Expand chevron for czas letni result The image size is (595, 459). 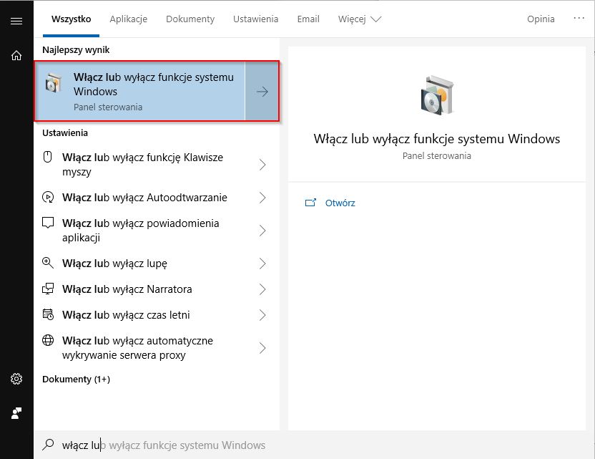[262, 315]
